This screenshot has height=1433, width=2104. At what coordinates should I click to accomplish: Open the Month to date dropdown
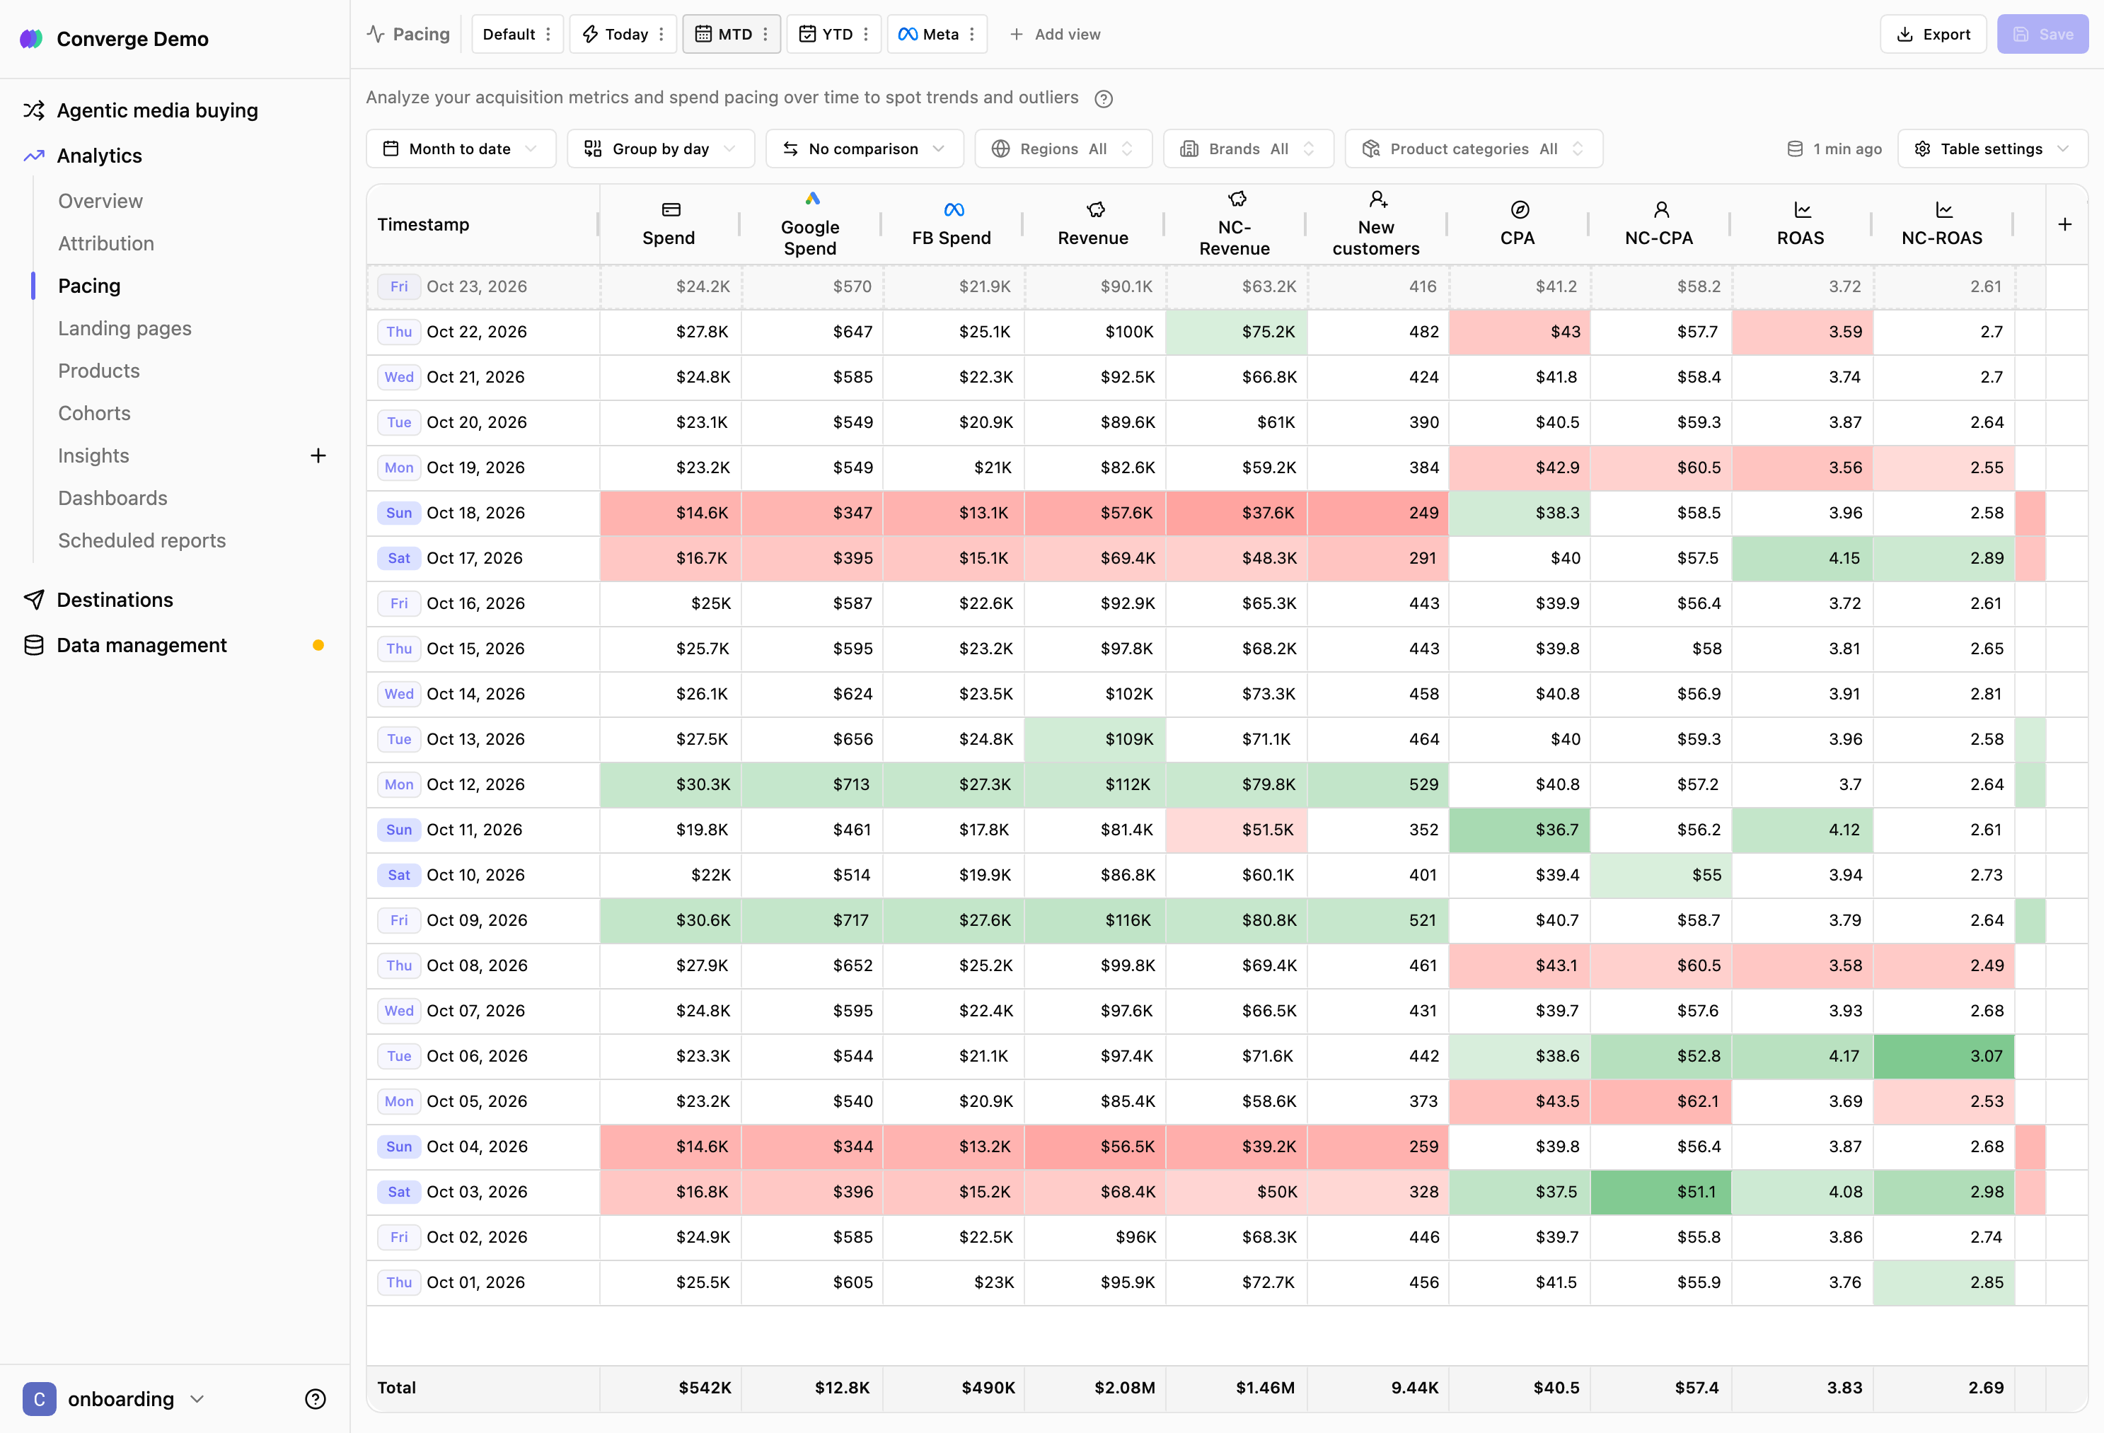coord(461,149)
